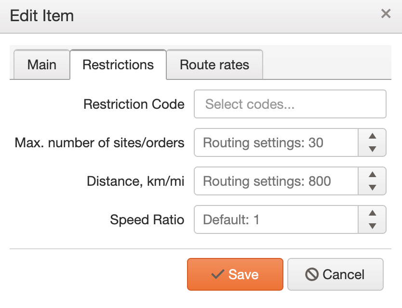
Task: Click the prohibition icon on Cancel
Action: click(312, 274)
